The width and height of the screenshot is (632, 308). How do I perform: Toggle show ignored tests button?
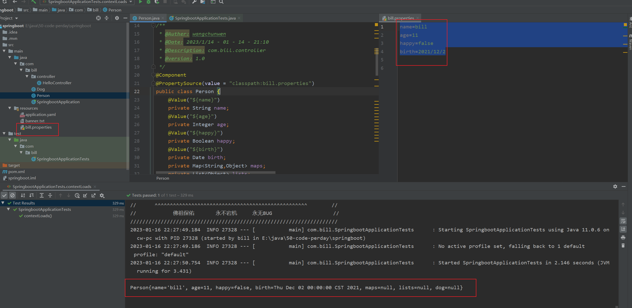pyautogui.click(x=12, y=195)
